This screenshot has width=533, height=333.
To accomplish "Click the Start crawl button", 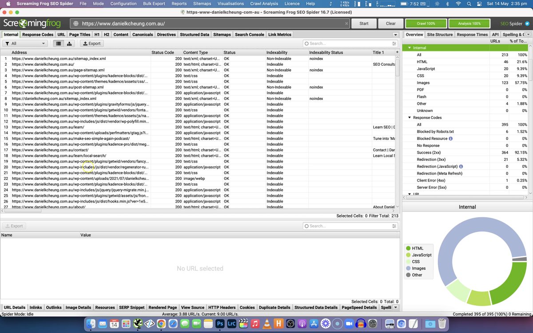I will click(x=364, y=24).
